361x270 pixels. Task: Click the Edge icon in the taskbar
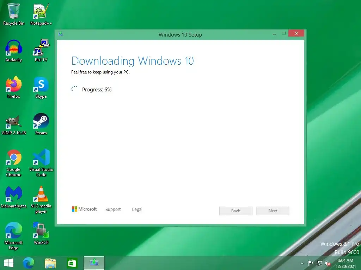pyautogui.click(x=28, y=263)
